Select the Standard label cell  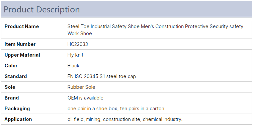click(32, 76)
